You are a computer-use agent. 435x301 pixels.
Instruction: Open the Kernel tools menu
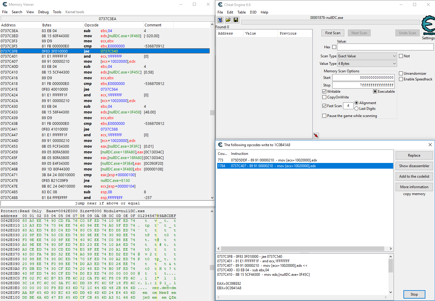click(x=75, y=12)
